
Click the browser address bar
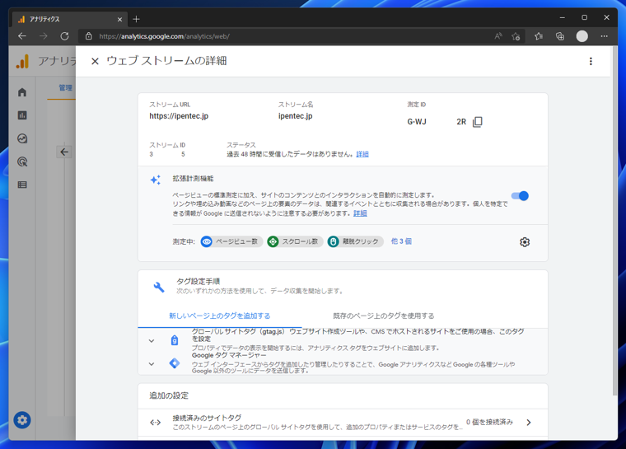click(x=288, y=36)
